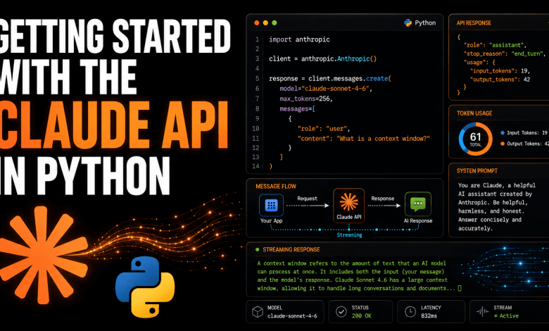
Task: Click the blinking cursor ending the streamed text
Action: click(x=460, y=288)
